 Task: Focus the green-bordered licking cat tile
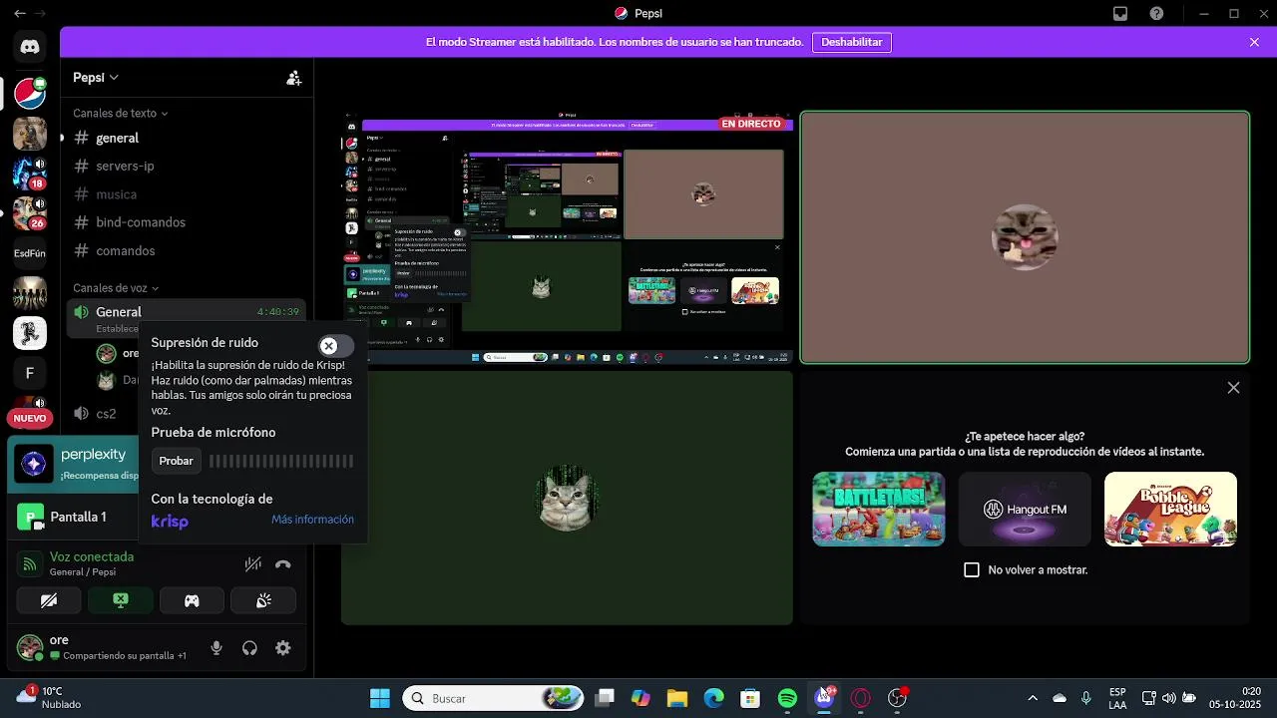point(1025,237)
